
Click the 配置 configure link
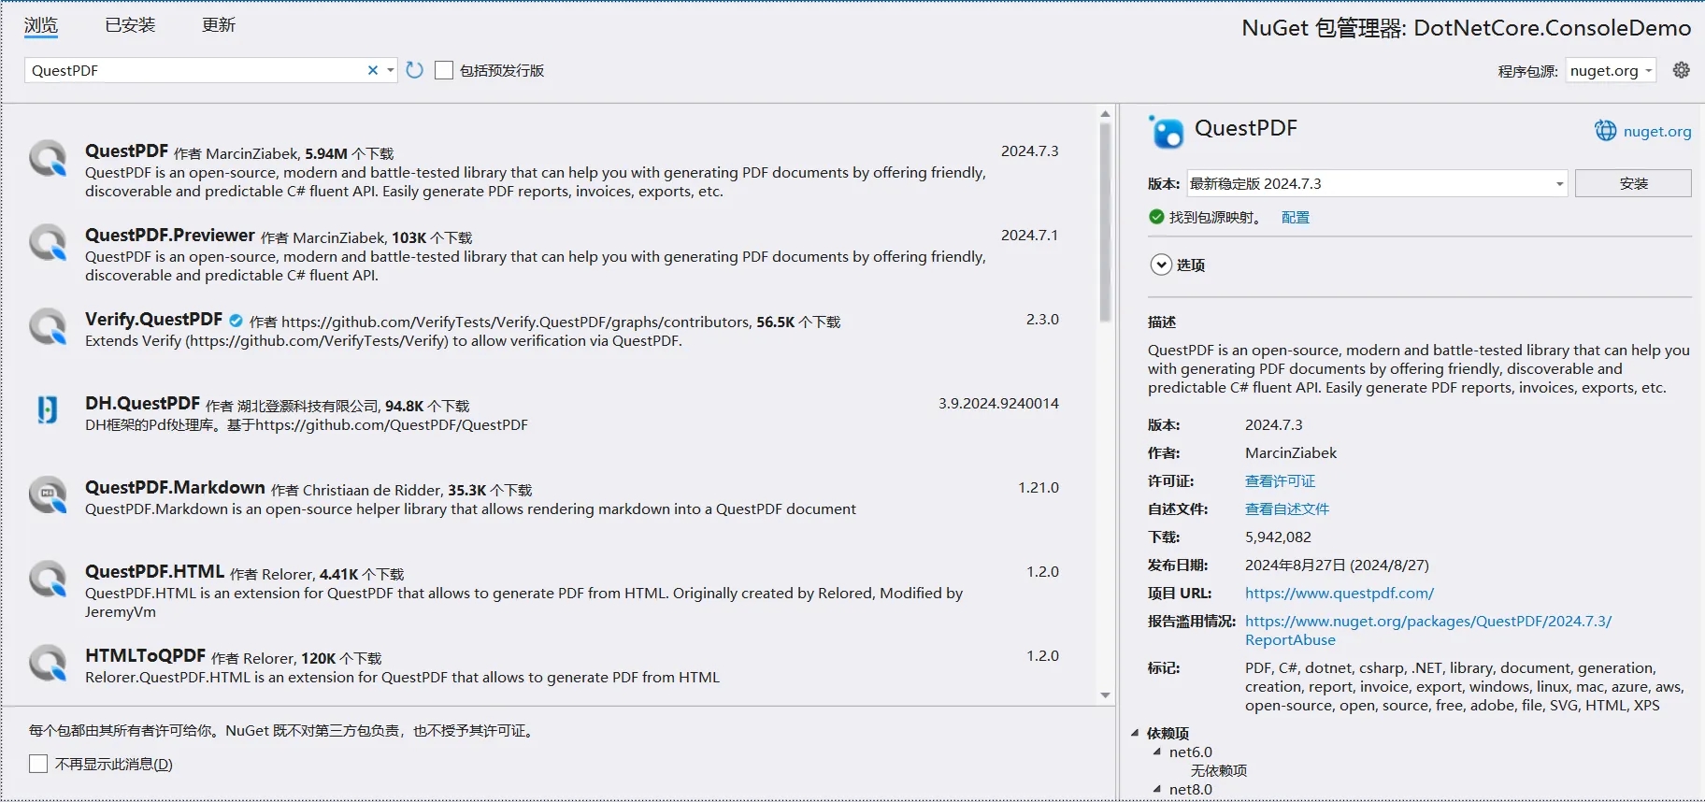[x=1296, y=217]
